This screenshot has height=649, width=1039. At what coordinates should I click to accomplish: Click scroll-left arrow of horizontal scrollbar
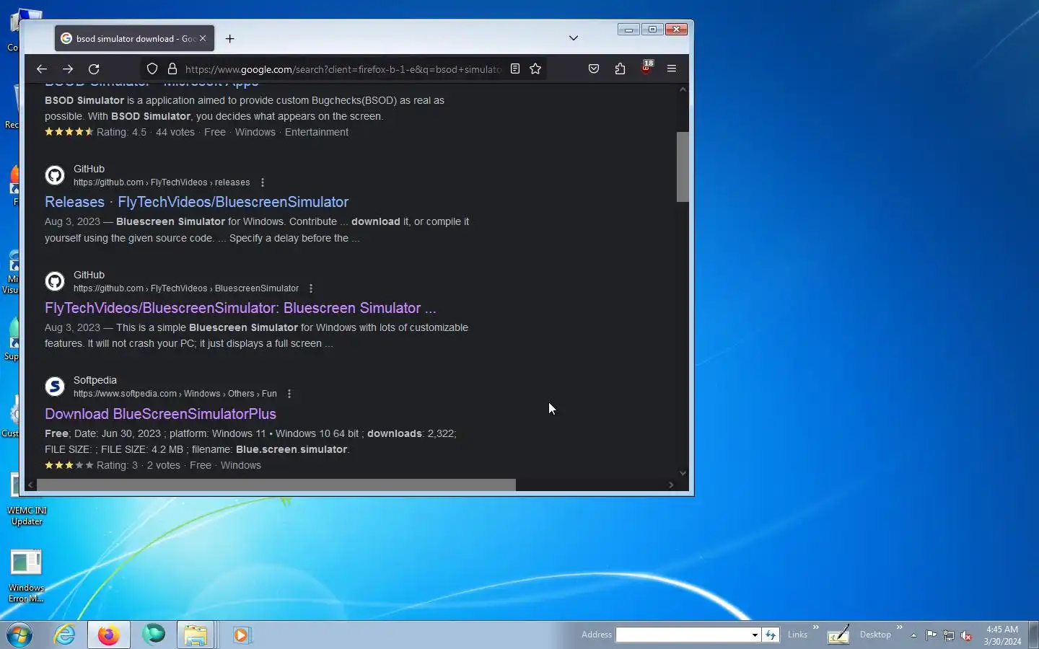[x=30, y=485]
